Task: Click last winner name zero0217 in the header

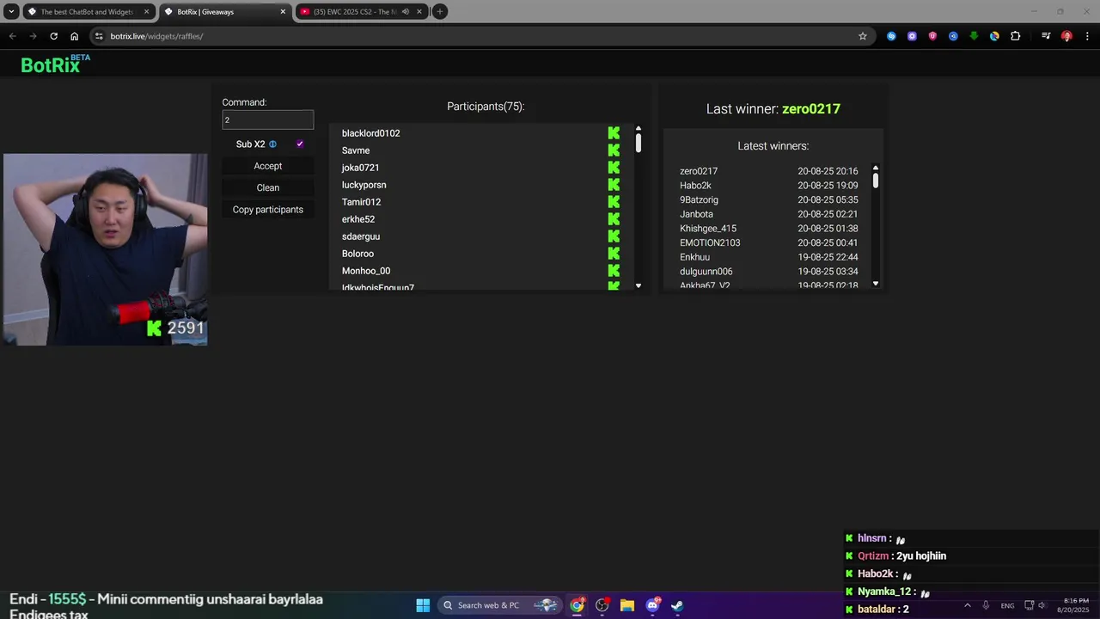Action: coord(811,109)
